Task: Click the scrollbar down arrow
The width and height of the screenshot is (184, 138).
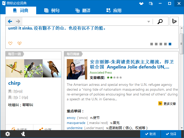Action: 182,128
